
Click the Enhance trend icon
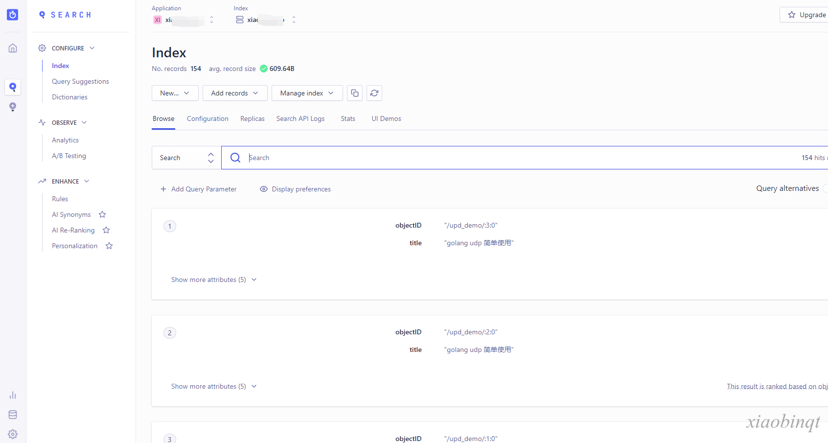[42, 181]
